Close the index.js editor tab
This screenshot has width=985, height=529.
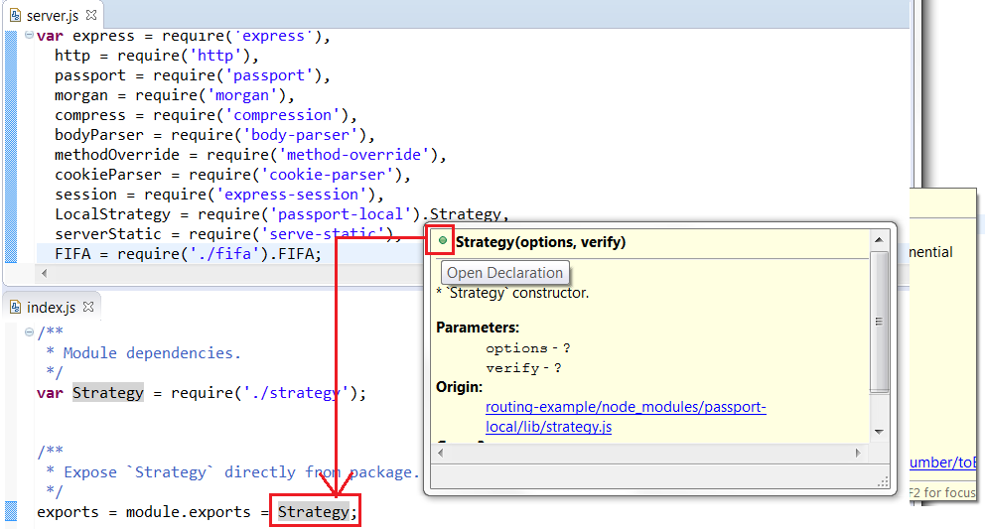(86, 308)
